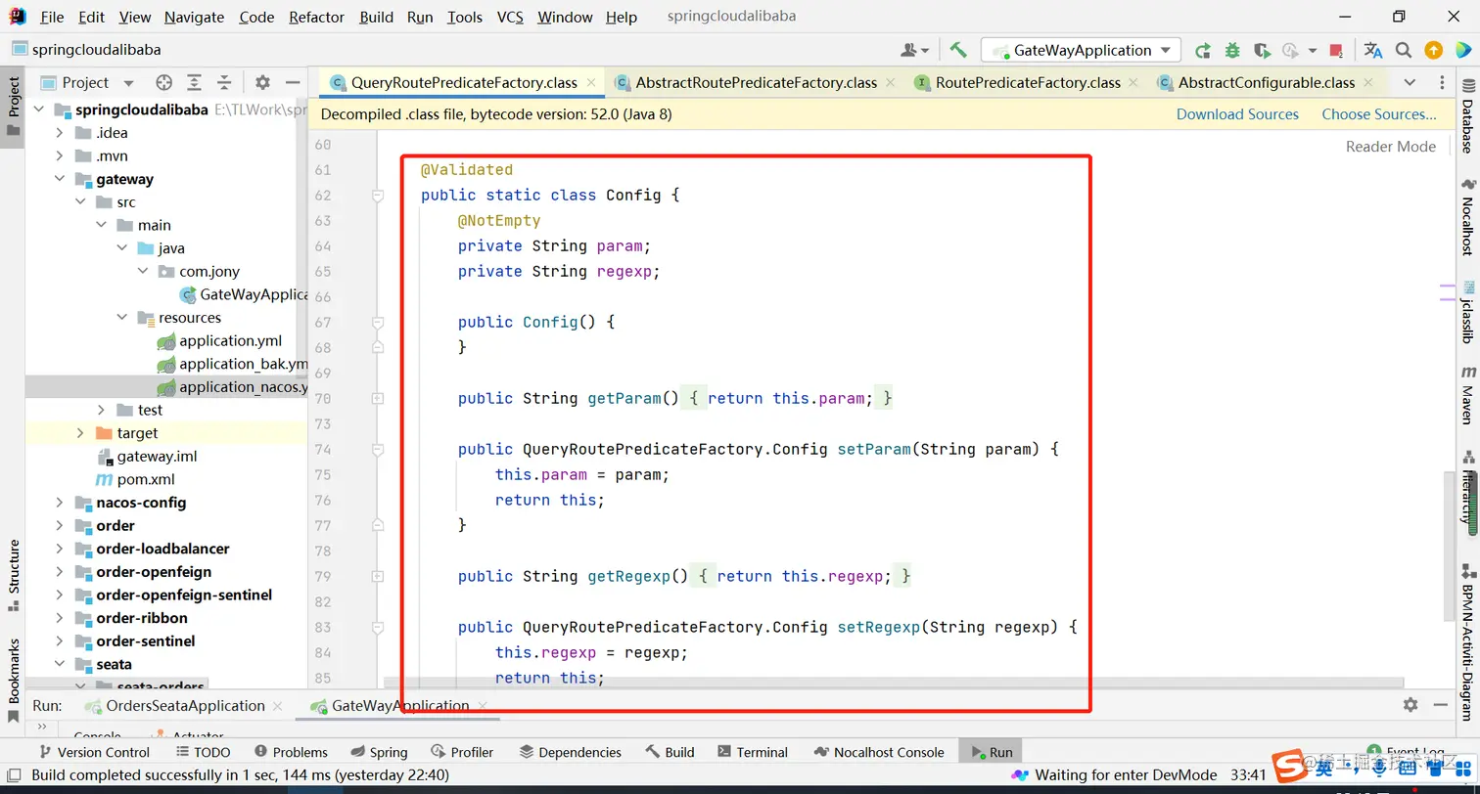Unfold the getParam method at line 70

[x=378, y=399]
